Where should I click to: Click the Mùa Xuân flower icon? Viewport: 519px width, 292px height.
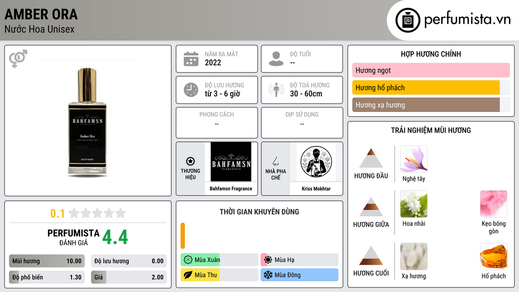coord(188,260)
